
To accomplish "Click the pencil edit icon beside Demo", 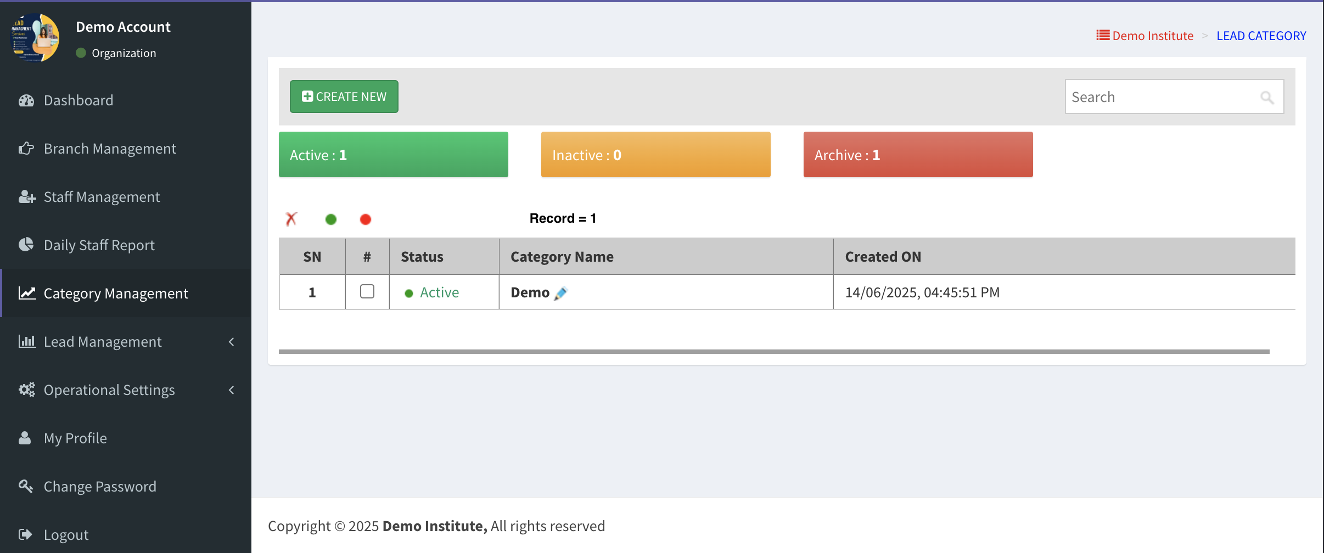I will (x=560, y=294).
